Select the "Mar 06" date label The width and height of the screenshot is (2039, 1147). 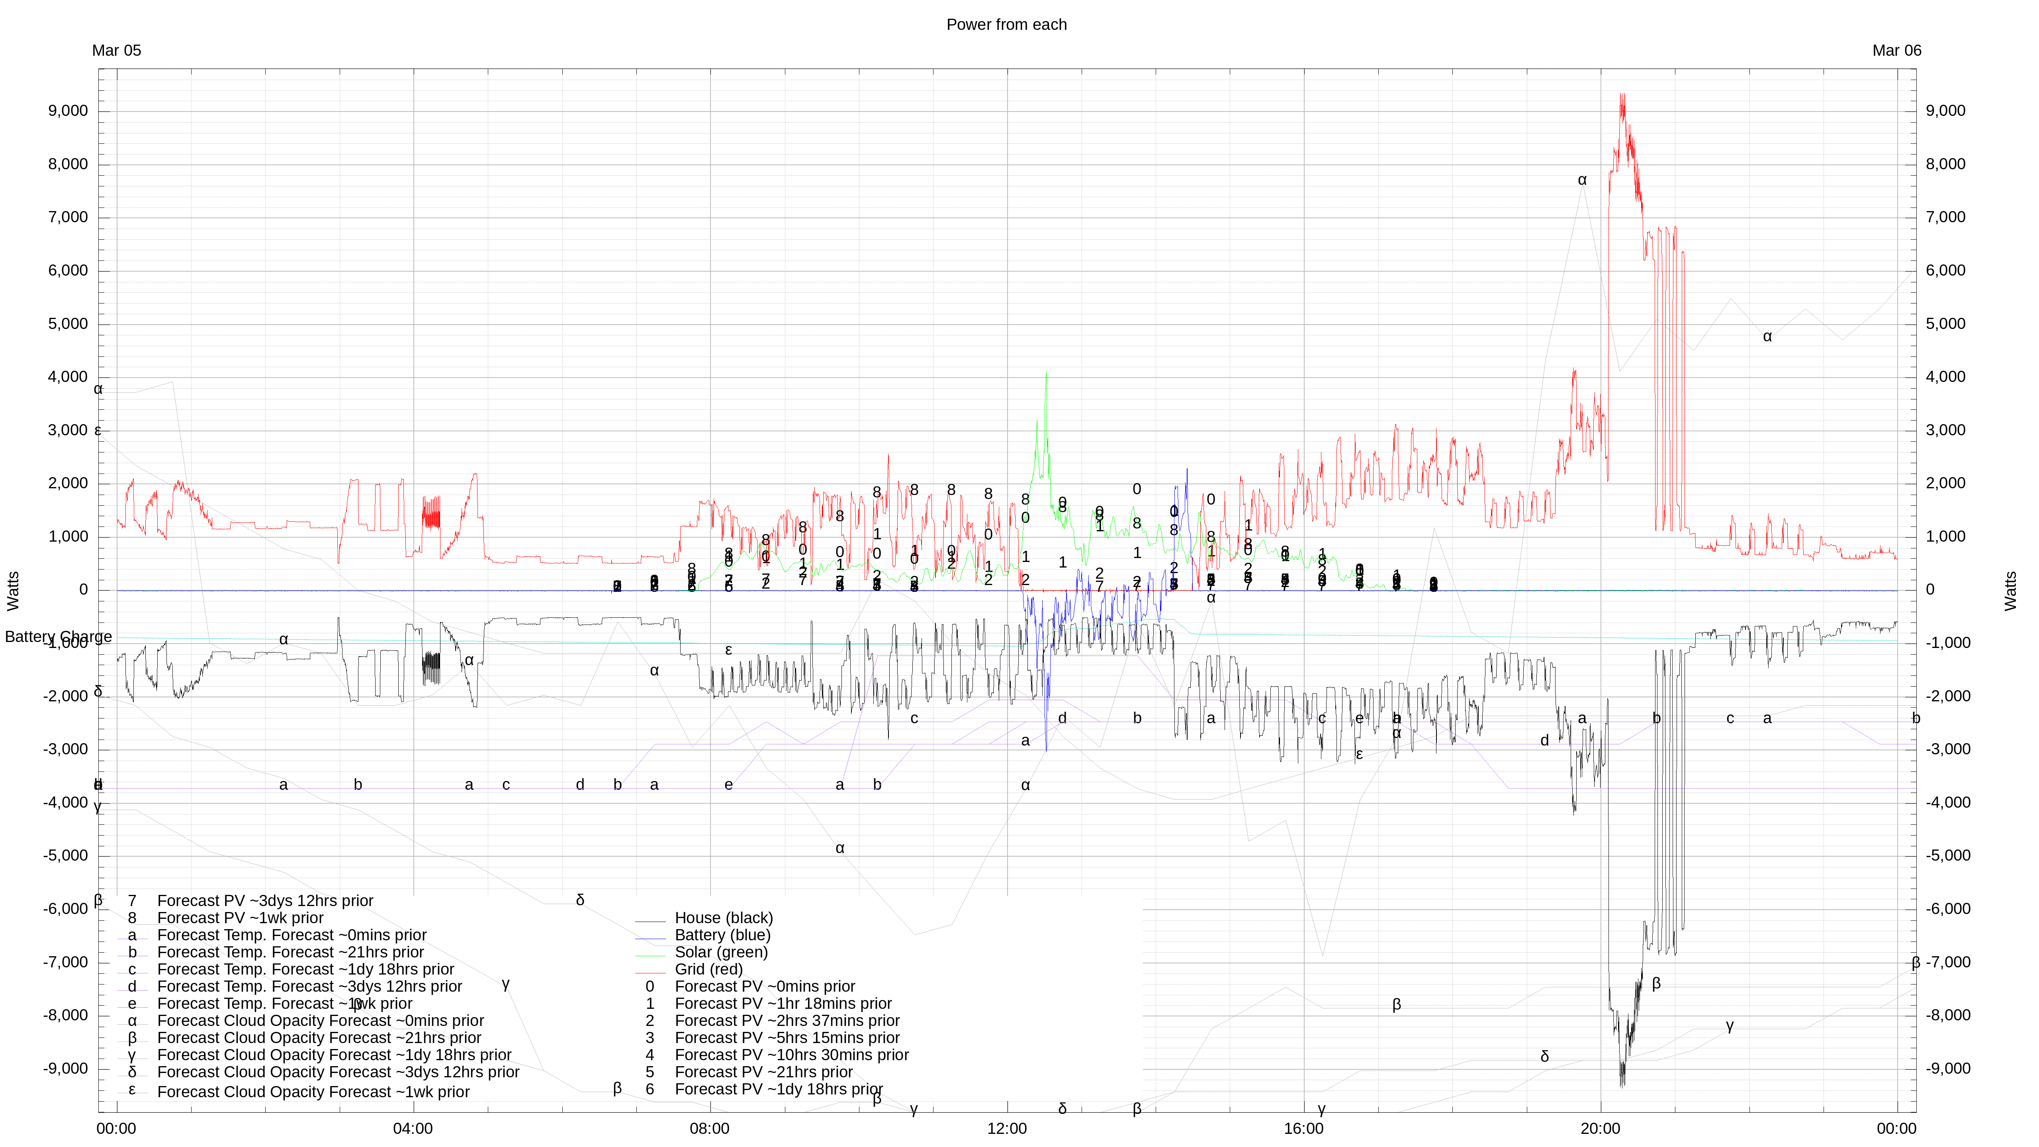(1896, 51)
